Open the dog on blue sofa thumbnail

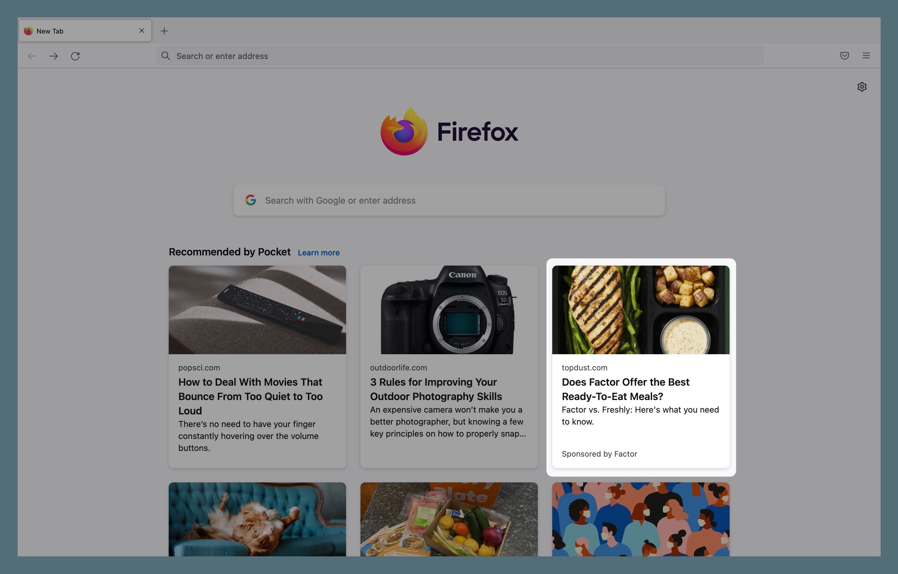(257, 519)
